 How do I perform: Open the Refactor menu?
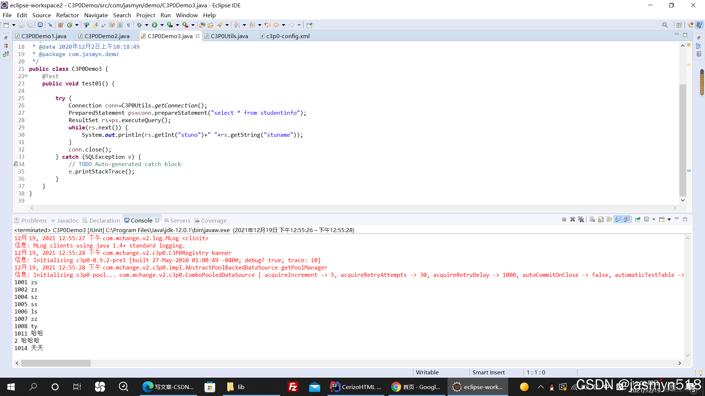(x=67, y=15)
